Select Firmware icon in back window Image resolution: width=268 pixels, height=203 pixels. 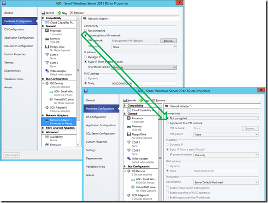tap(47, 145)
